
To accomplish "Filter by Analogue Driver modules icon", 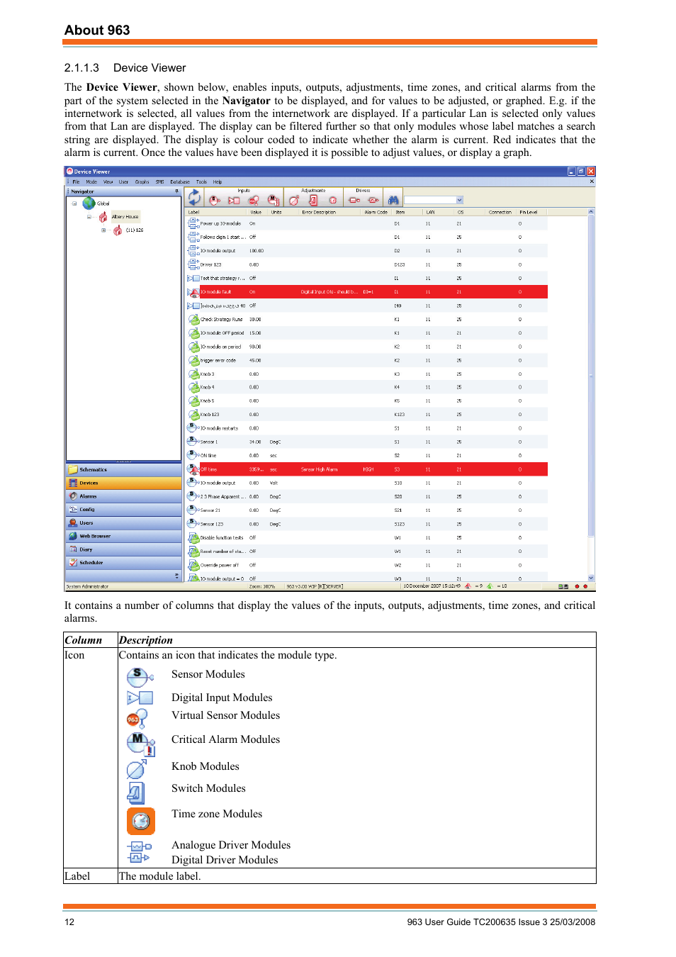I will coord(354,201).
